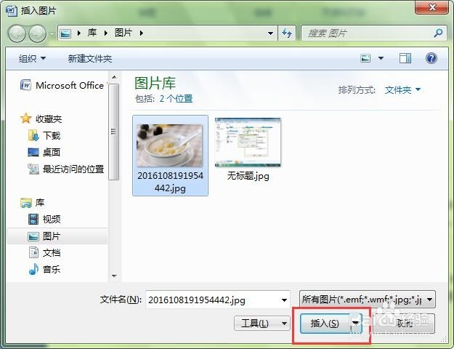Open 文档 library
The width and height of the screenshot is (454, 349).
52,253
